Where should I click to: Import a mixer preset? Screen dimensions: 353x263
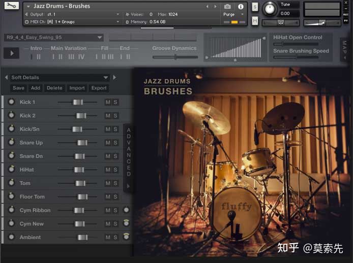pyautogui.click(x=77, y=88)
